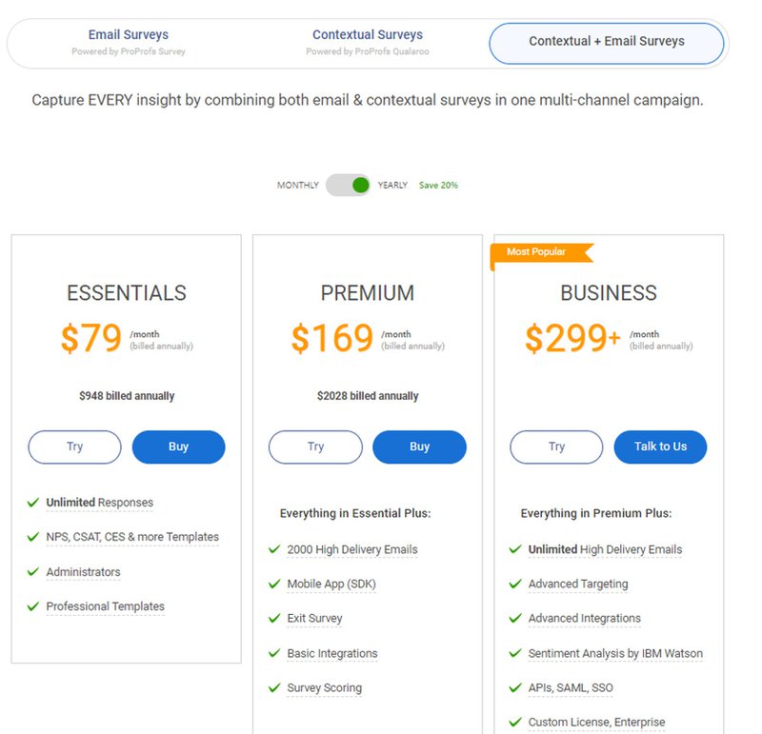Click Try under the Essentials plan
The image size is (762, 734).
point(74,447)
